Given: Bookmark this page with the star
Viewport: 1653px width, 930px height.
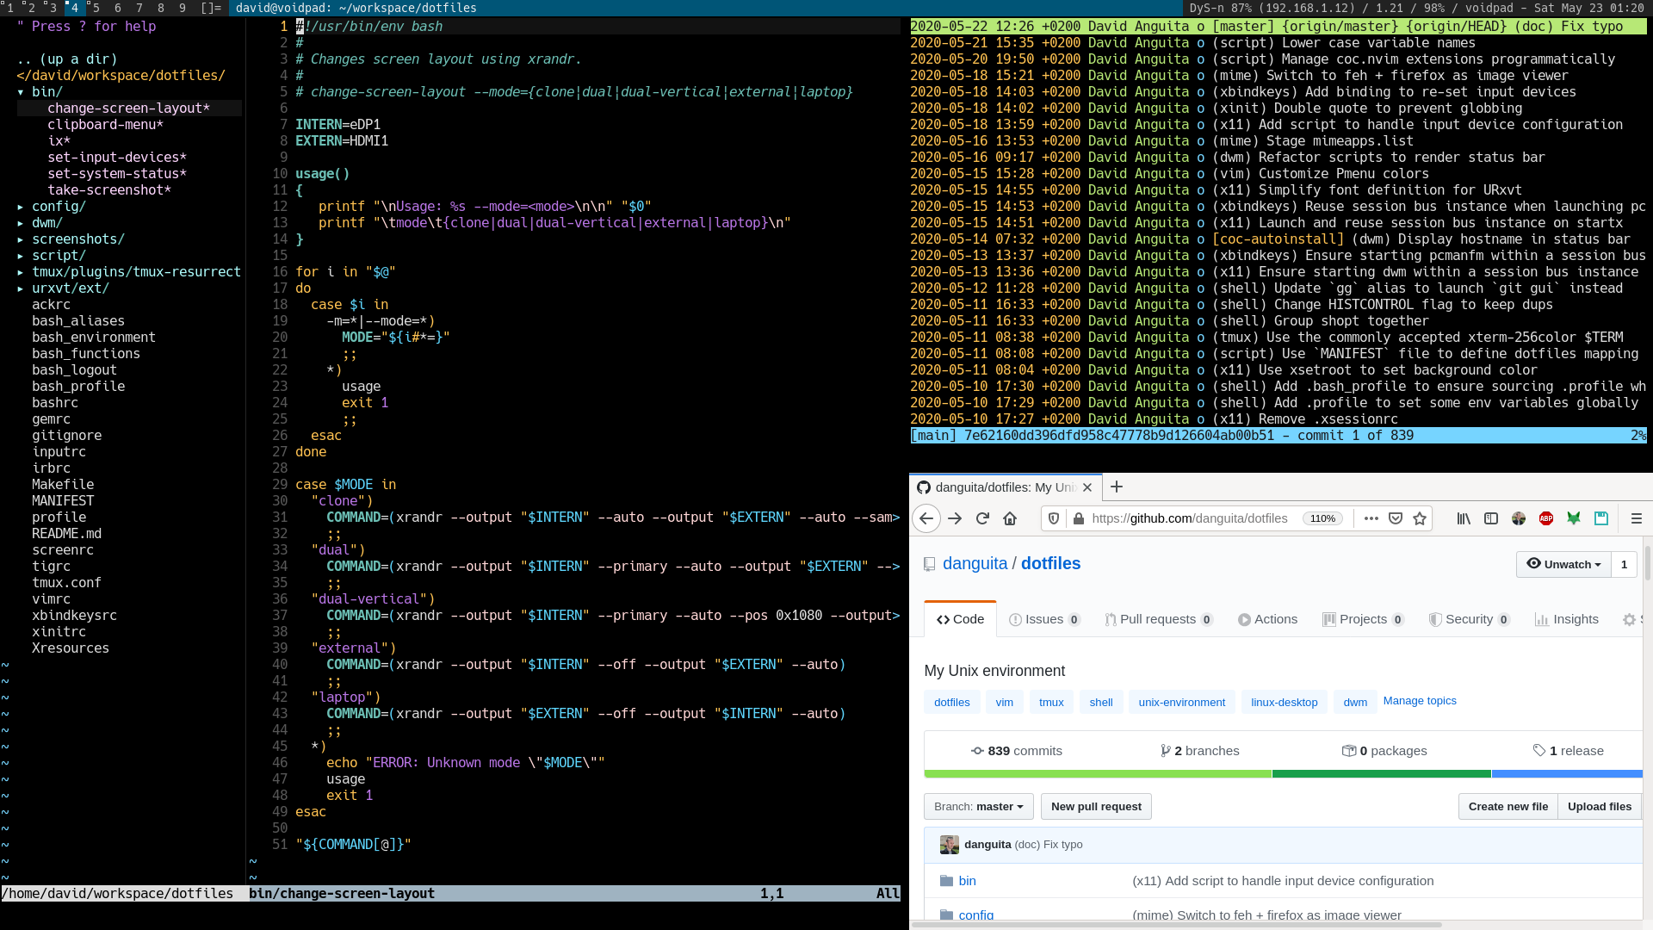Looking at the screenshot, I should tap(1420, 518).
